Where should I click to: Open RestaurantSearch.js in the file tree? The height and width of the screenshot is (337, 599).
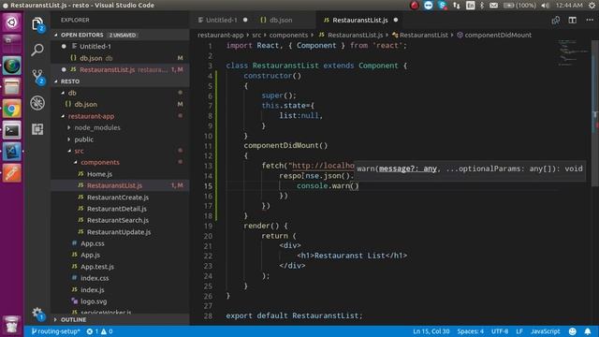point(121,221)
